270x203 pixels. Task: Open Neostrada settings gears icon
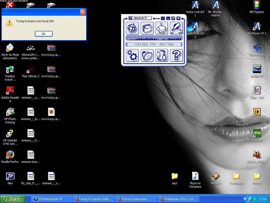132,55
